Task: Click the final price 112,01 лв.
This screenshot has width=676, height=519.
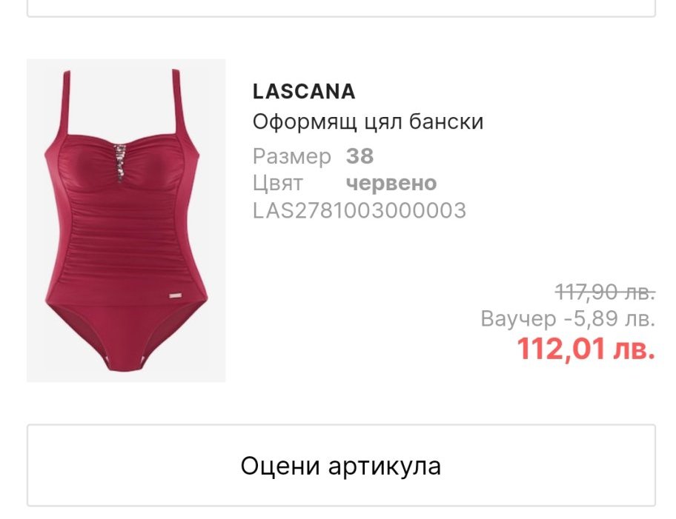Action: (586, 349)
